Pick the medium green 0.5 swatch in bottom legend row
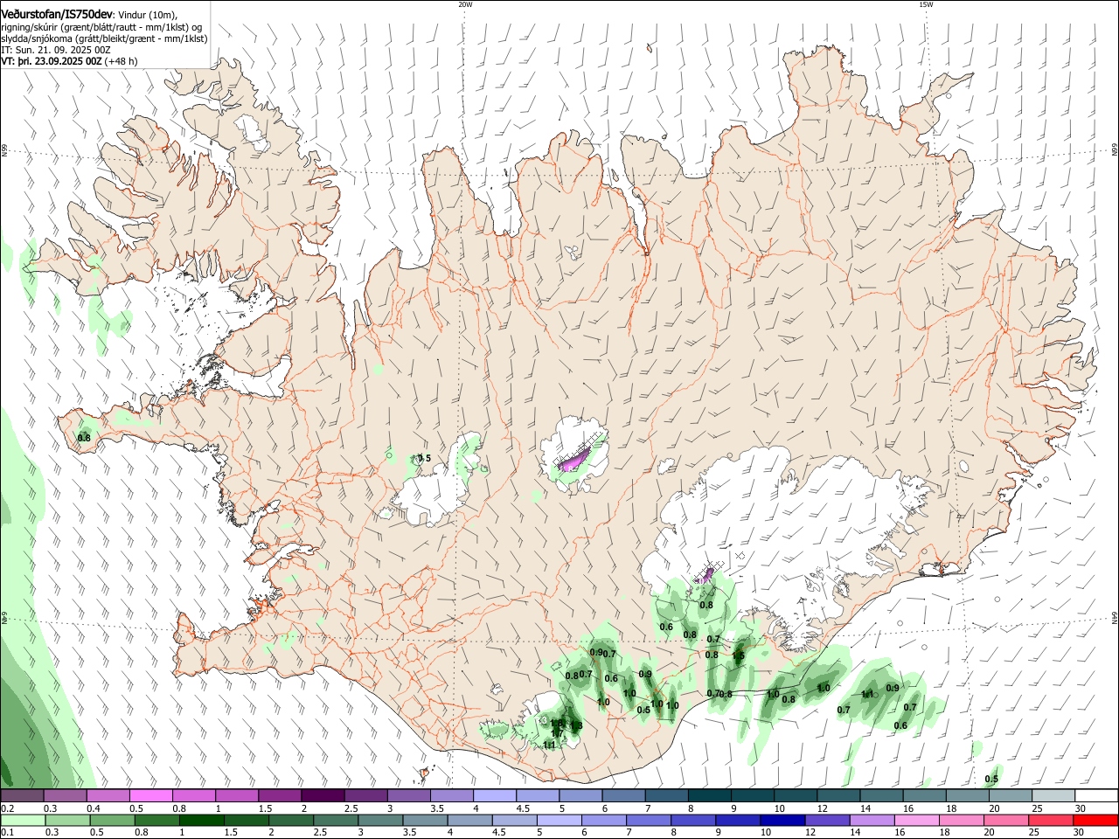This screenshot has height=839, width=1119. point(111,820)
